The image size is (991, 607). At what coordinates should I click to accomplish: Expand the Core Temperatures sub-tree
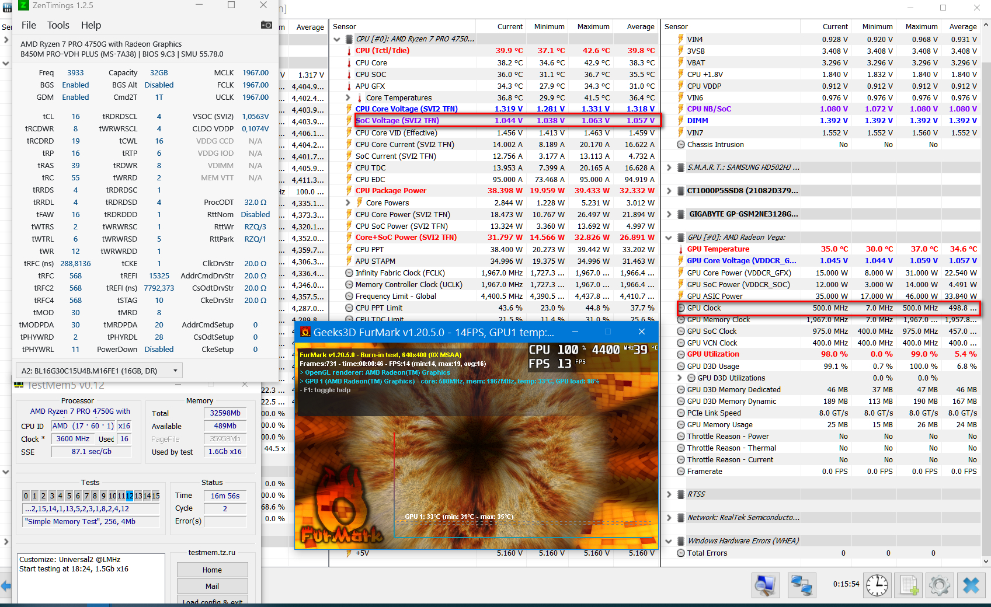click(348, 97)
